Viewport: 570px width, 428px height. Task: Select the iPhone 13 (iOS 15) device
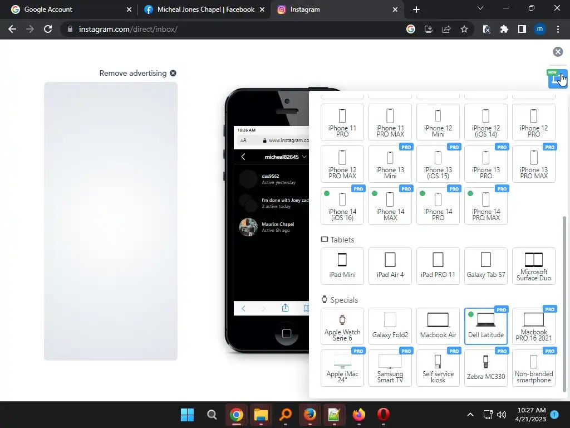point(438,164)
